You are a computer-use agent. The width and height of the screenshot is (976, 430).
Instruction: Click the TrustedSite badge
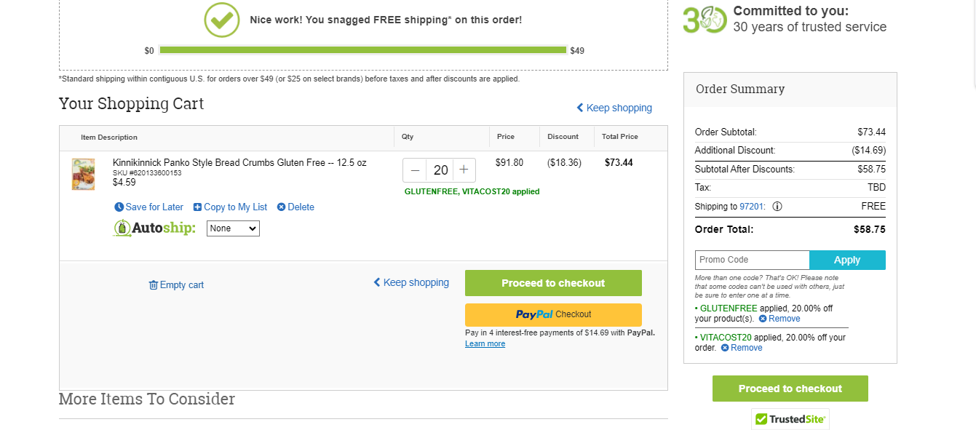click(x=790, y=419)
